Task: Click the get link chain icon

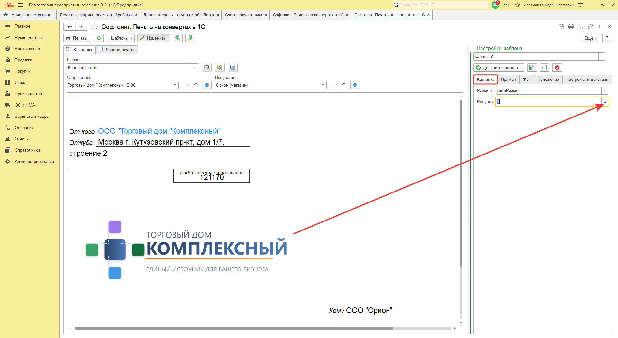Action: [x=590, y=27]
